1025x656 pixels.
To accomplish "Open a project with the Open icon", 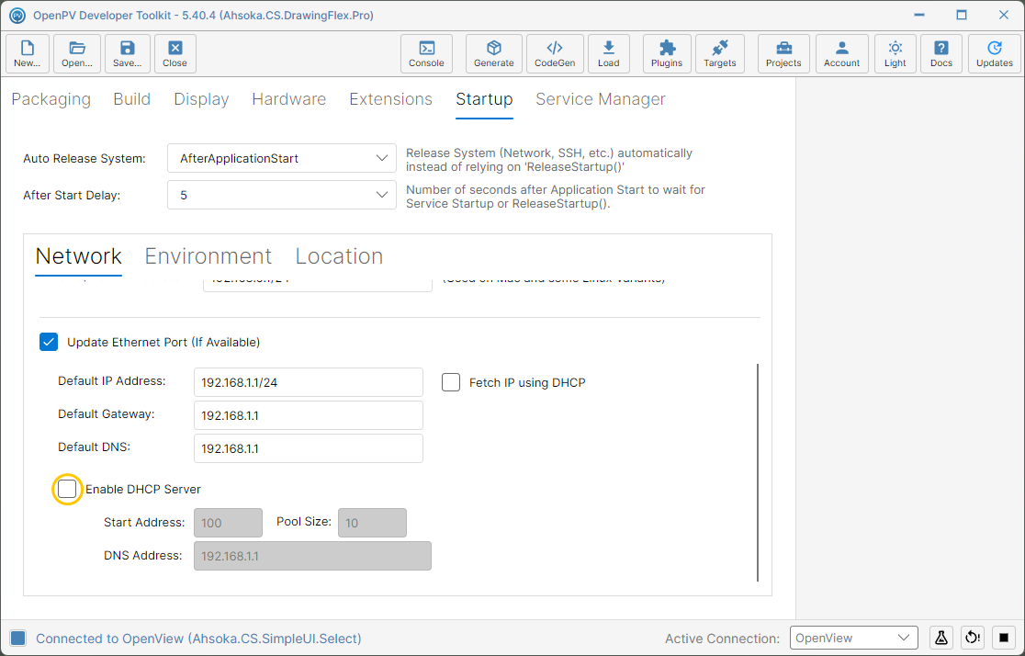I will [x=77, y=53].
